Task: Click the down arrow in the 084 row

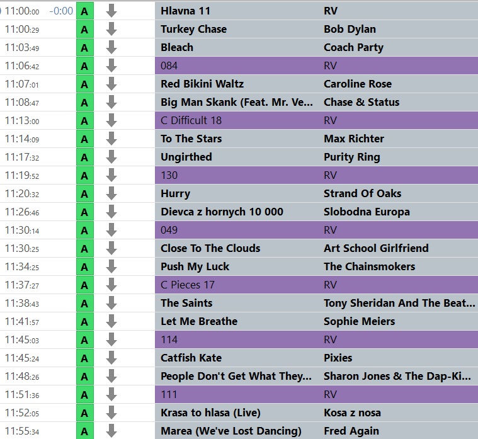Action: coord(111,66)
